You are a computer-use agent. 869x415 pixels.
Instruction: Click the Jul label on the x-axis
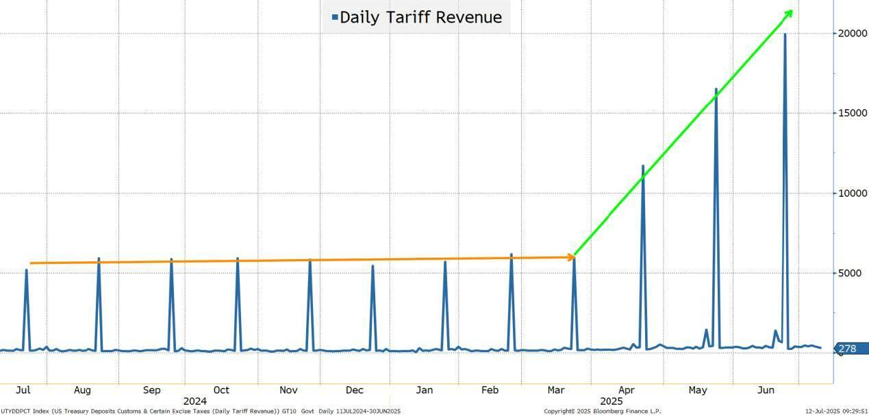point(23,390)
